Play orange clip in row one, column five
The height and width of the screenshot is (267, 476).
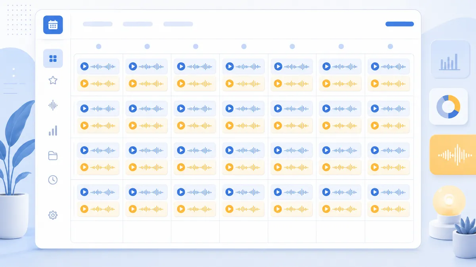point(278,83)
